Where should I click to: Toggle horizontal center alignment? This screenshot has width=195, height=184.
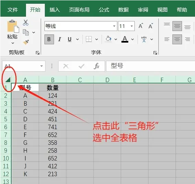177,40
